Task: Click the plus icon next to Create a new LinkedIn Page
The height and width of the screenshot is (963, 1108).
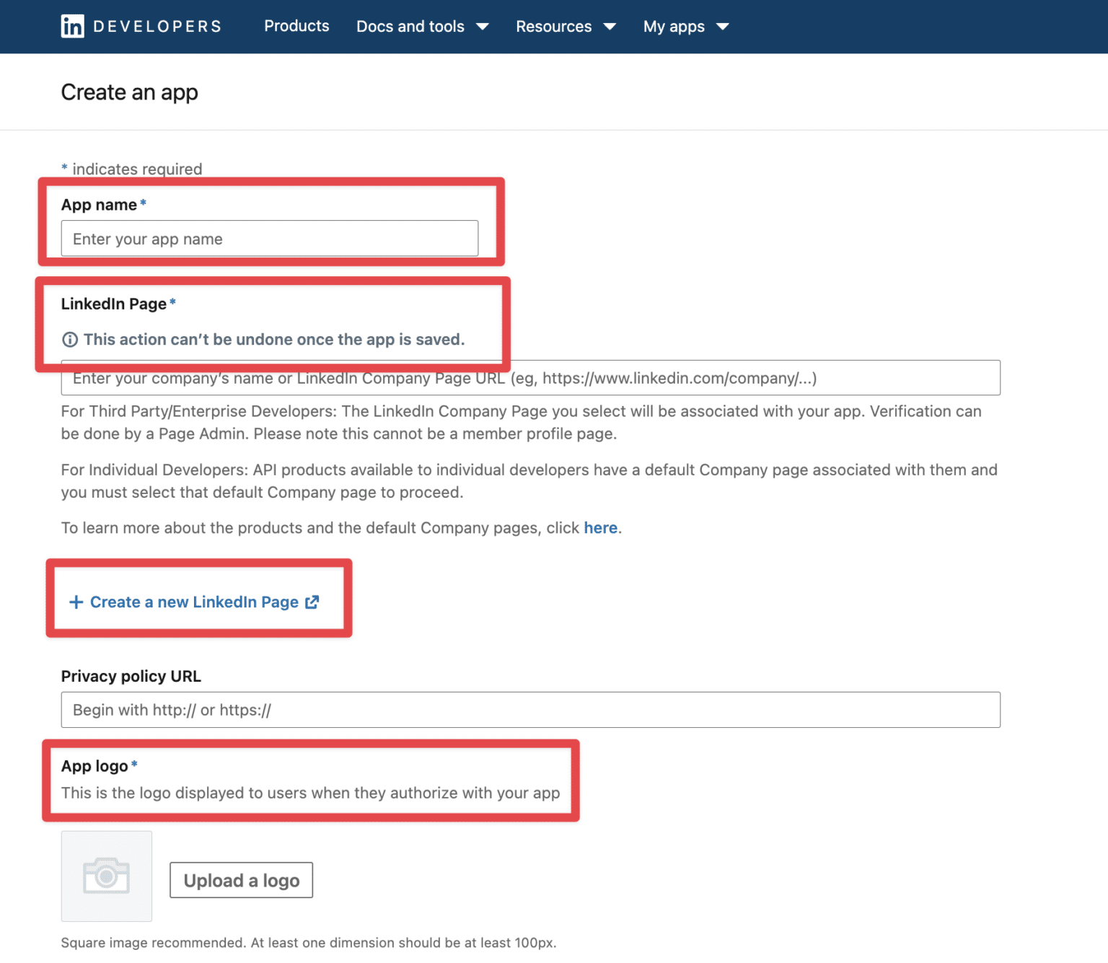Action: click(76, 602)
